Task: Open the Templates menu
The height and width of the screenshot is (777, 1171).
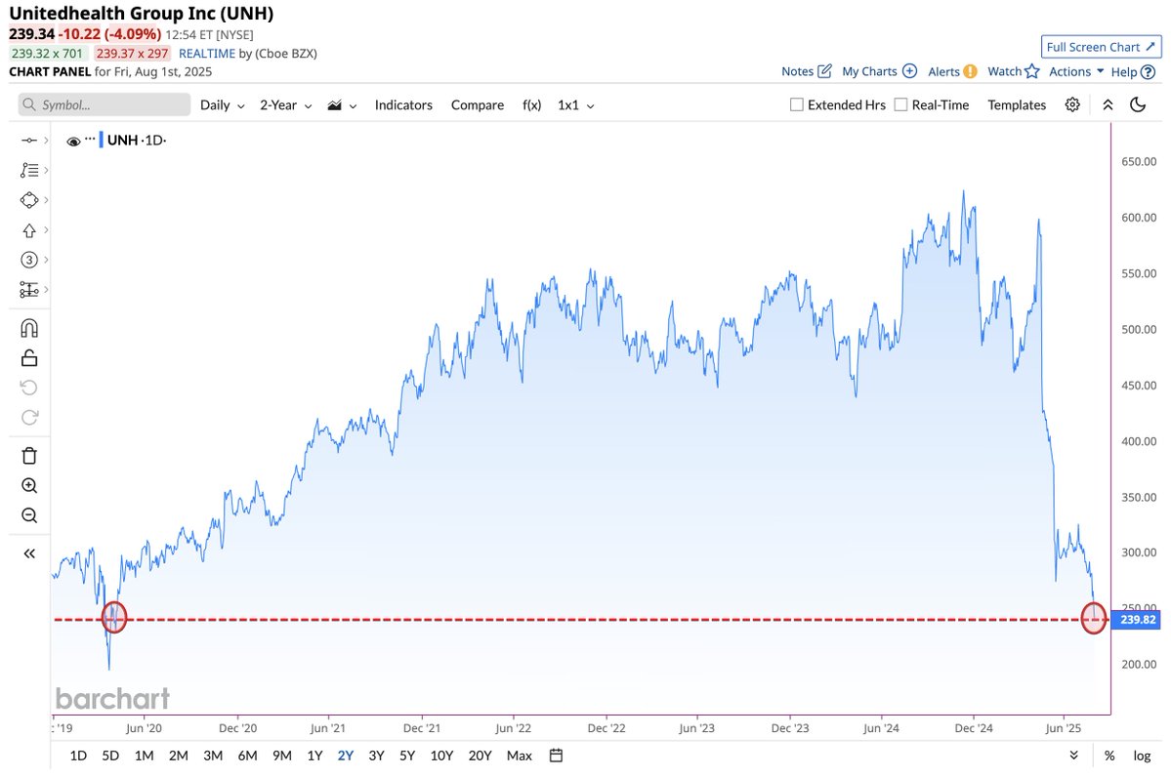Action: (x=1017, y=105)
